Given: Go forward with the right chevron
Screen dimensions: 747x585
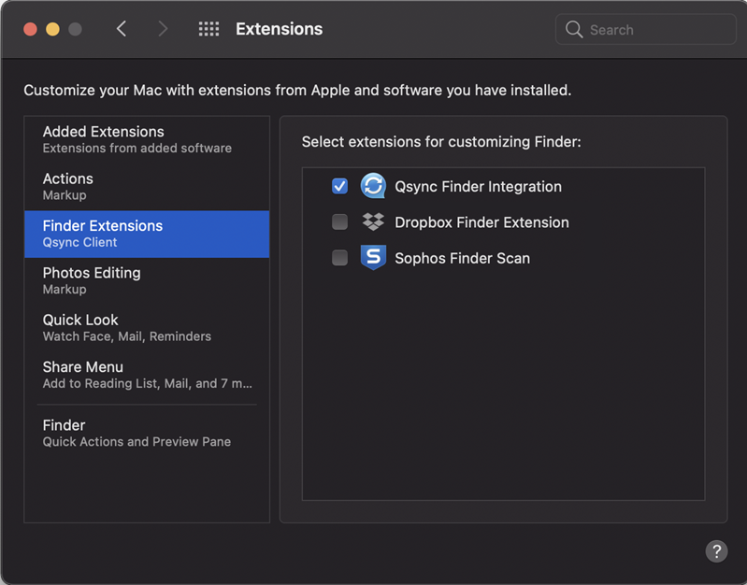Looking at the screenshot, I should 163,29.
